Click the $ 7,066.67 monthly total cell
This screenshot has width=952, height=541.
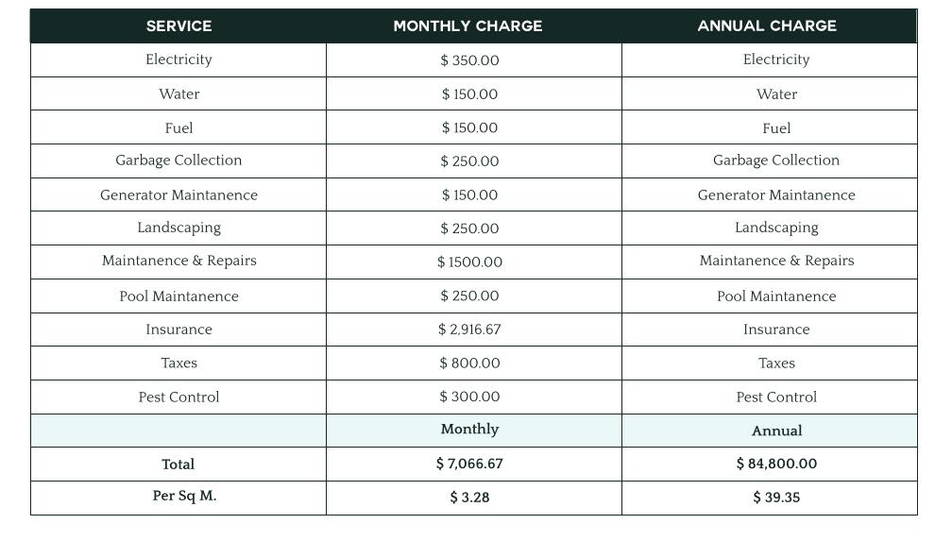469,465
